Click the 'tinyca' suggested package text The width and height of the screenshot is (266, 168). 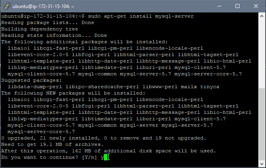click(x=210, y=87)
